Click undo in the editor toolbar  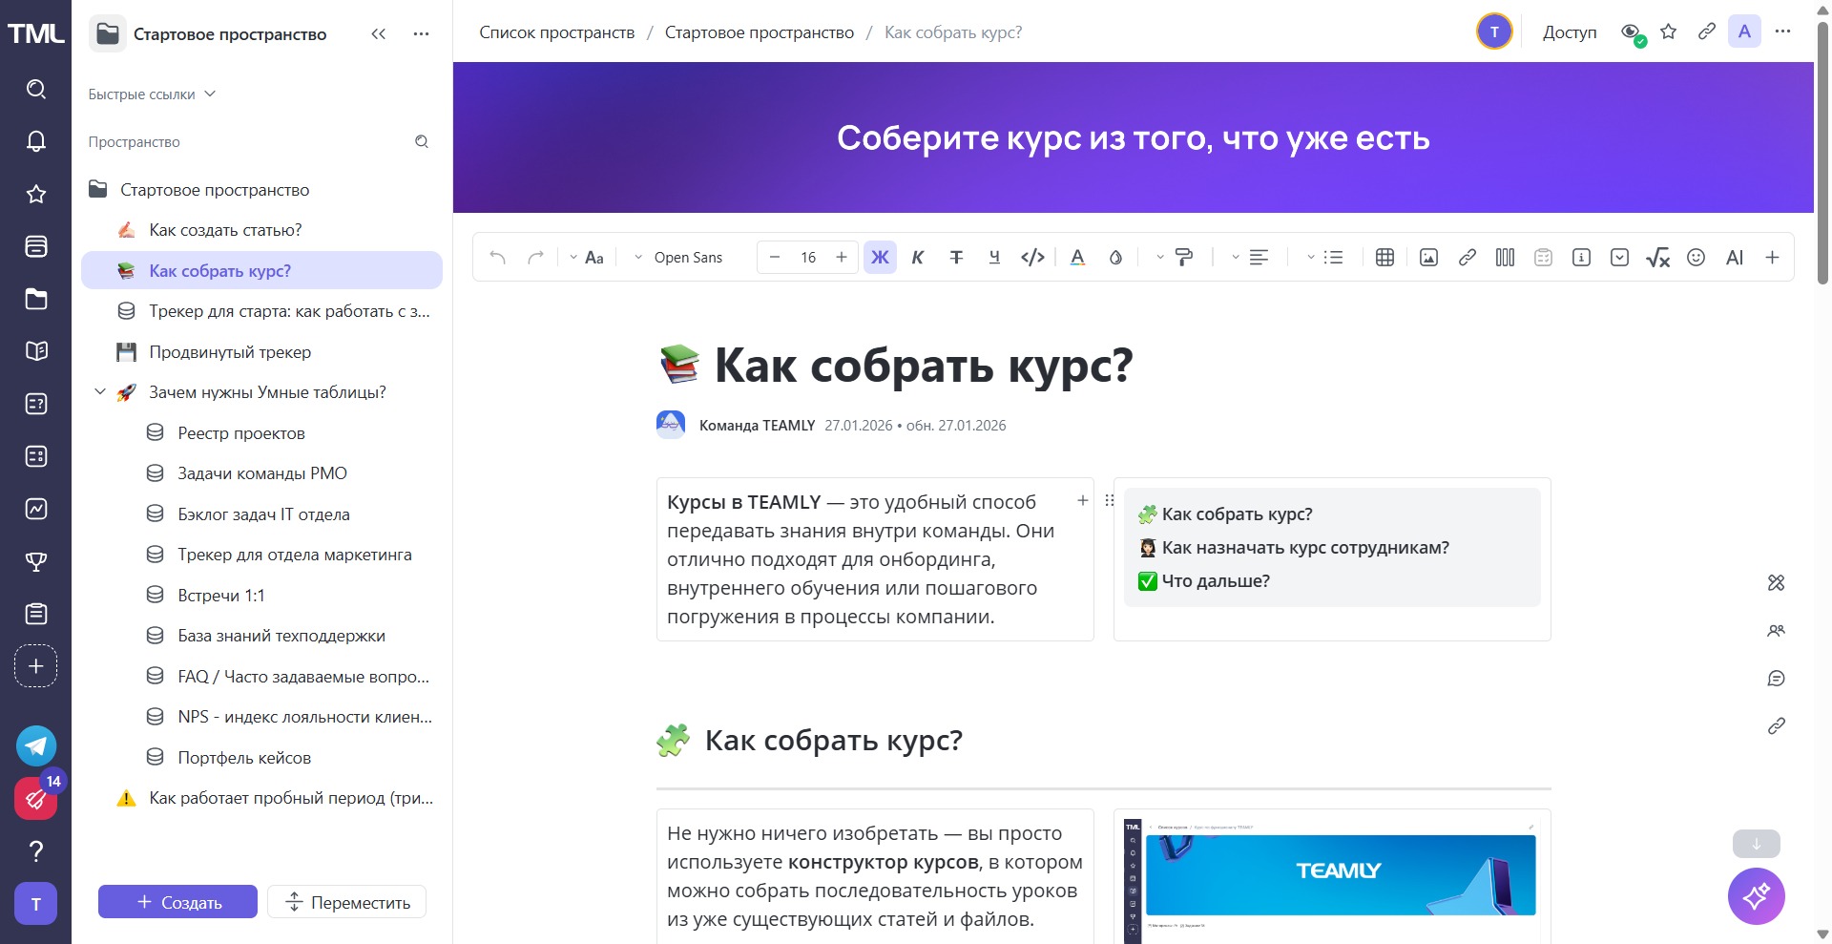point(497,257)
